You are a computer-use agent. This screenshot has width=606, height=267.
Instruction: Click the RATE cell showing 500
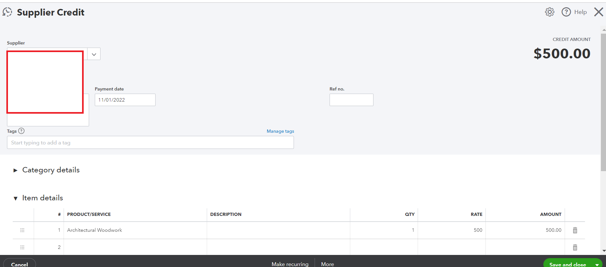tap(452, 230)
